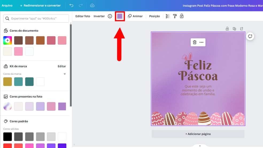Select pink photo color swatch
Screen dimensions: 263x148
click(x=51, y=106)
